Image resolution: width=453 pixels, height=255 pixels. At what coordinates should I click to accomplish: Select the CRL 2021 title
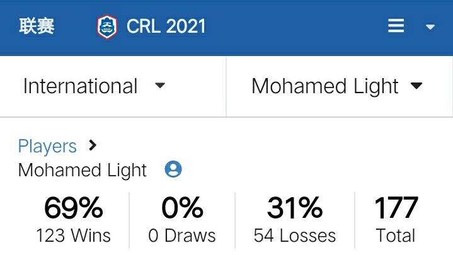point(166,26)
